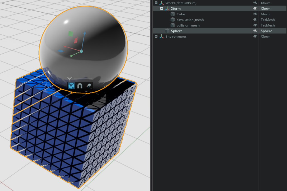
Task: Click the blue Z-axis arrow of the gizmo
Action: (x=84, y=35)
